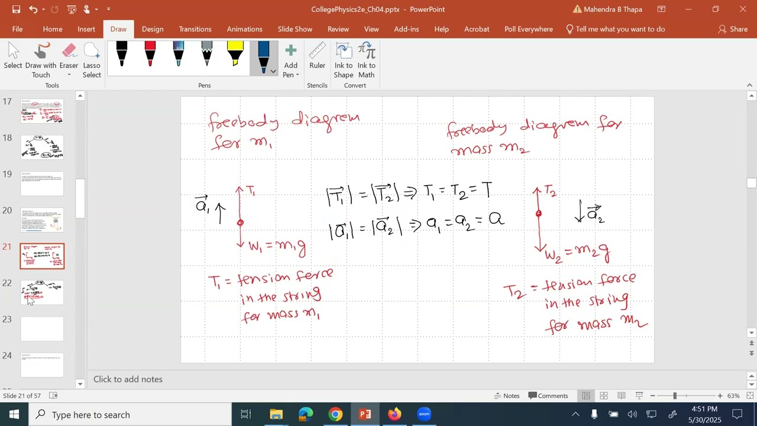
Task: Click Tell me what you want to do
Action: [x=615, y=29]
